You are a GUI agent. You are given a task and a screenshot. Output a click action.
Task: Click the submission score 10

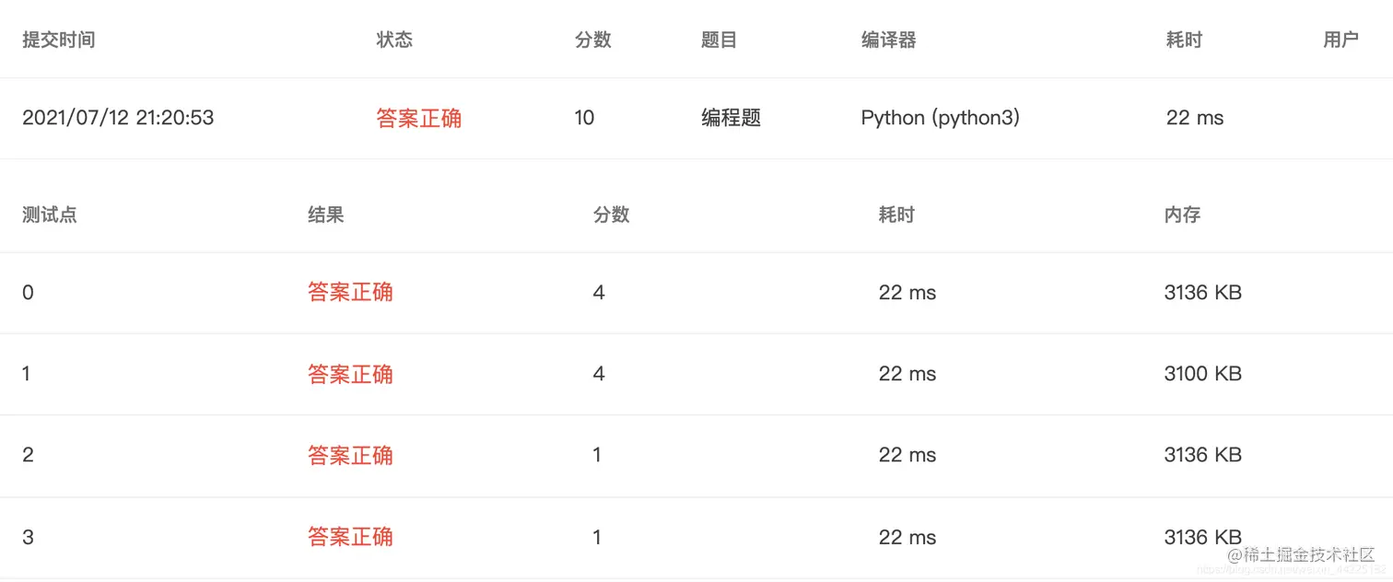585,118
